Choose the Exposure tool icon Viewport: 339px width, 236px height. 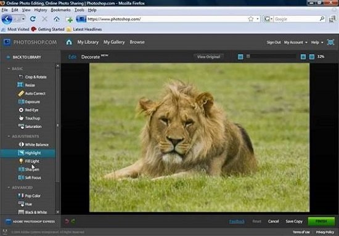coord(21,102)
